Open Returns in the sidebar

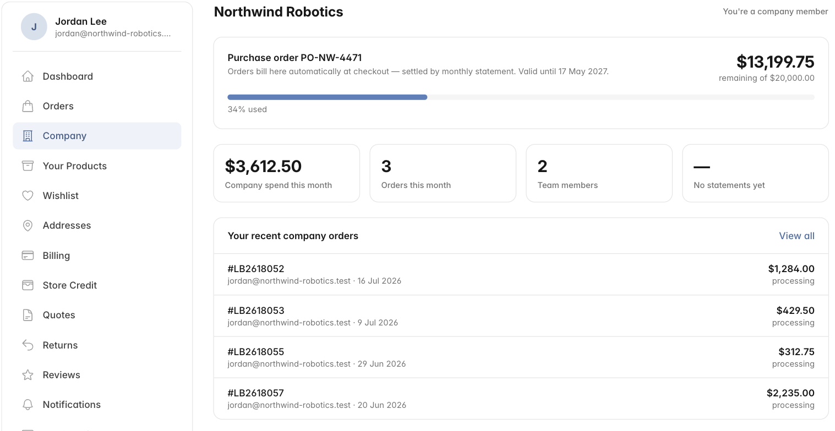[97, 345]
